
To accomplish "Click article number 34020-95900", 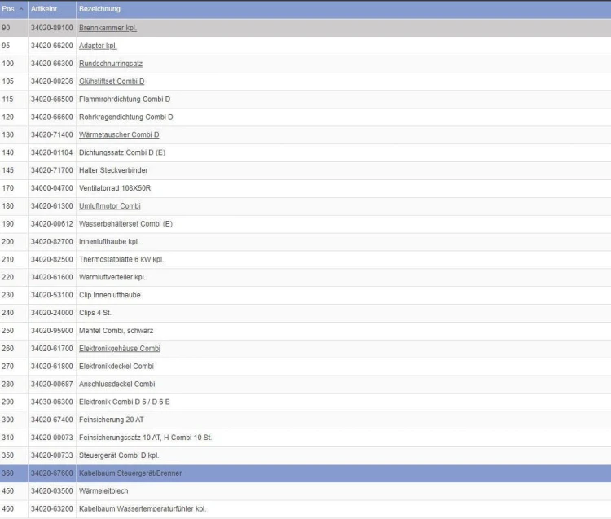I will [52, 331].
